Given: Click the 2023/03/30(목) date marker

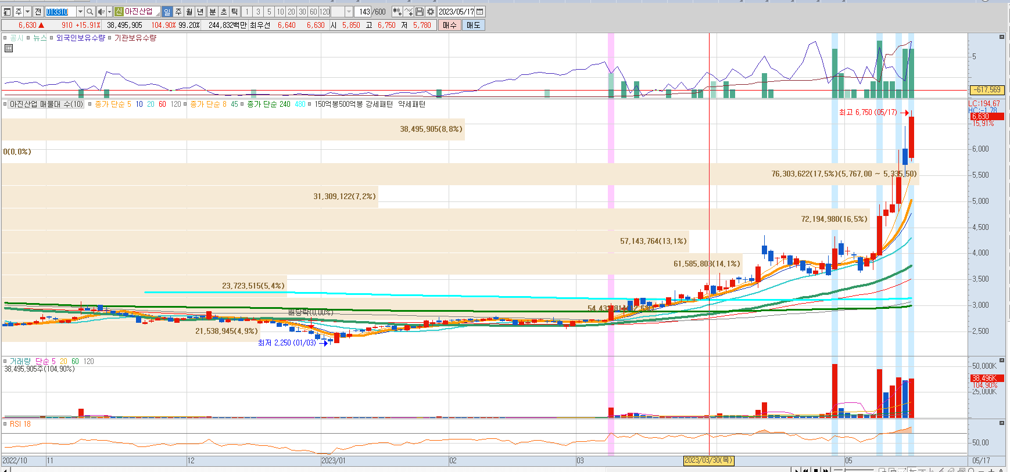Looking at the screenshot, I should pyautogui.click(x=708, y=460).
